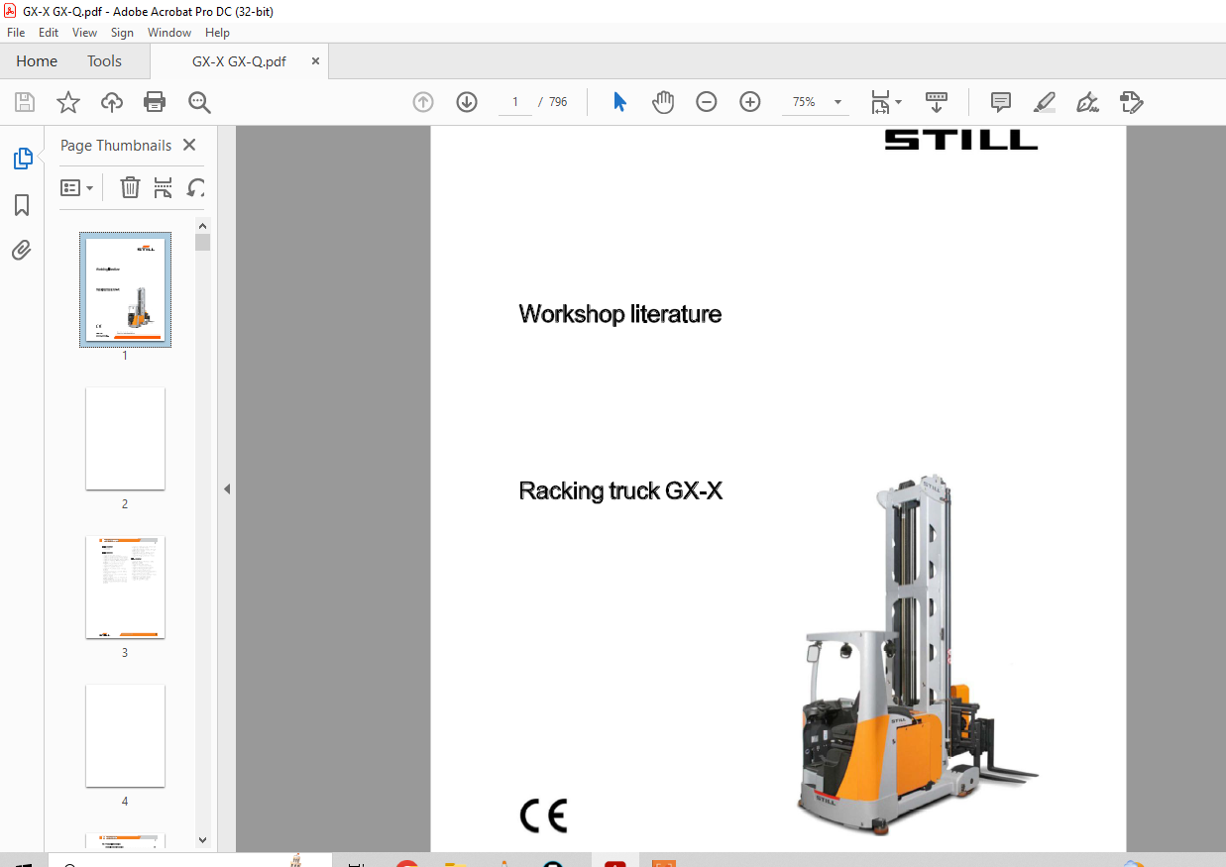The image size is (1226, 867).
Task: Click the page number input field
Action: coord(515,102)
